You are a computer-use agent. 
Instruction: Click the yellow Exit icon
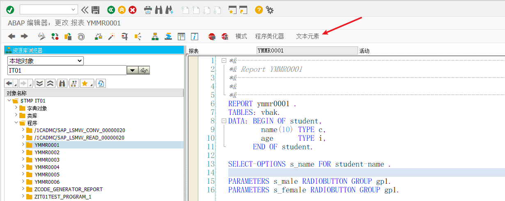click(122, 9)
